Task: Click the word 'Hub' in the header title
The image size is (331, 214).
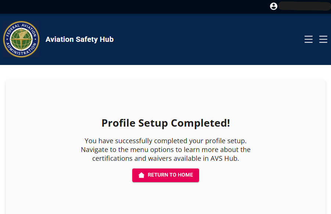Action: coord(107,39)
